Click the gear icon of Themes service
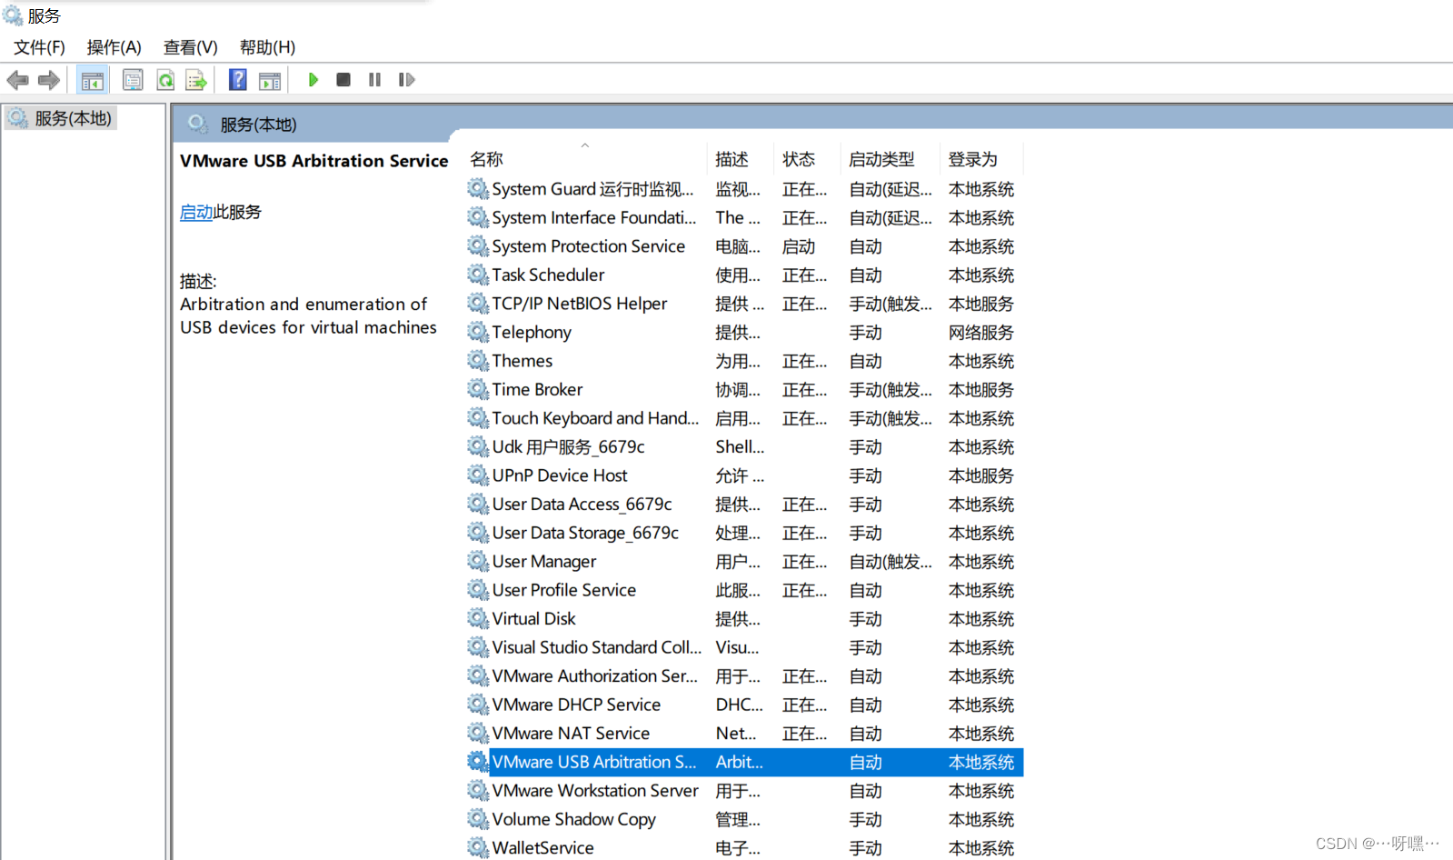 (478, 361)
